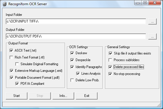
Task: Click the Input Folder path field
Action: 76,21
